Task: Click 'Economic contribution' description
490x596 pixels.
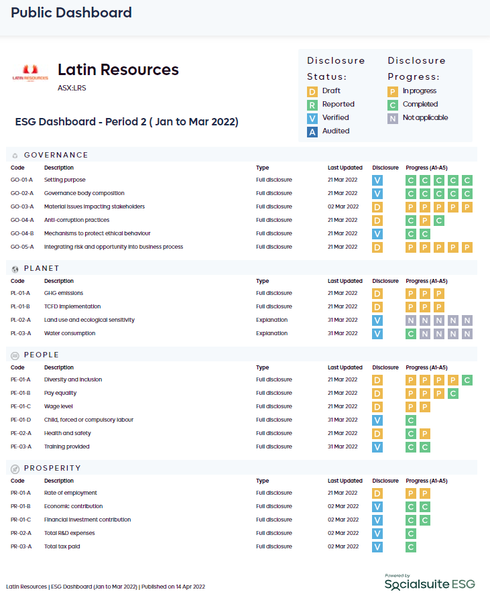Action: click(x=73, y=506)
